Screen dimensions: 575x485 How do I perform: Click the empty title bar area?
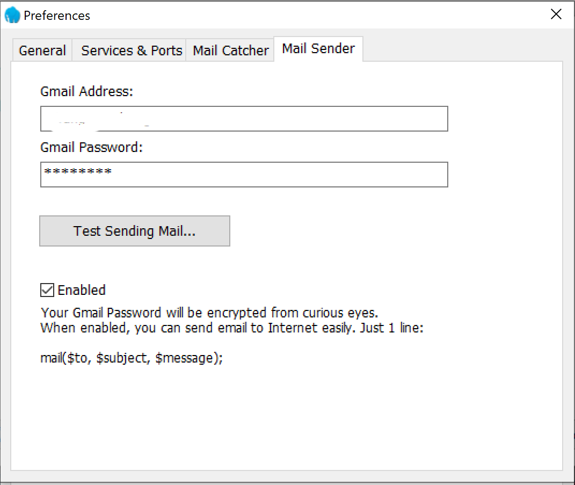[x=322, y=15]
